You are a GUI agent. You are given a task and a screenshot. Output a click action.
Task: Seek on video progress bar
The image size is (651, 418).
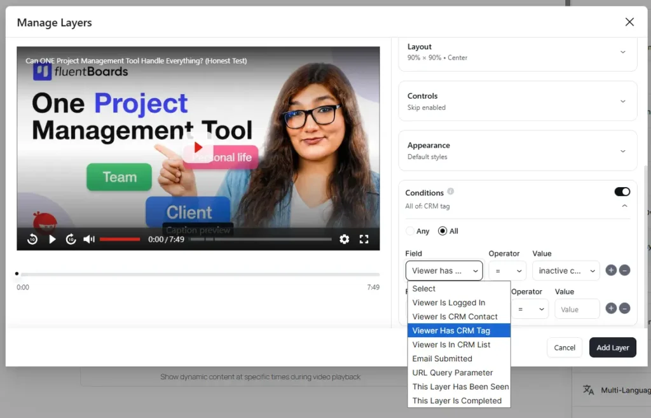tap(261, 239)
